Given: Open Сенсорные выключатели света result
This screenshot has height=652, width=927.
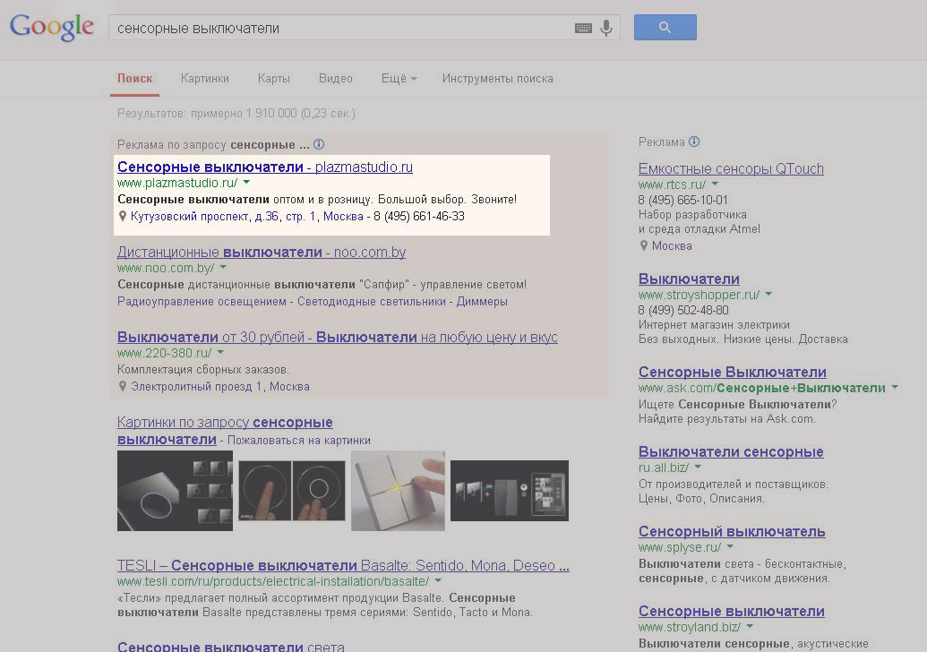Looking at the screenshot, I should click(x=230, y=647).
